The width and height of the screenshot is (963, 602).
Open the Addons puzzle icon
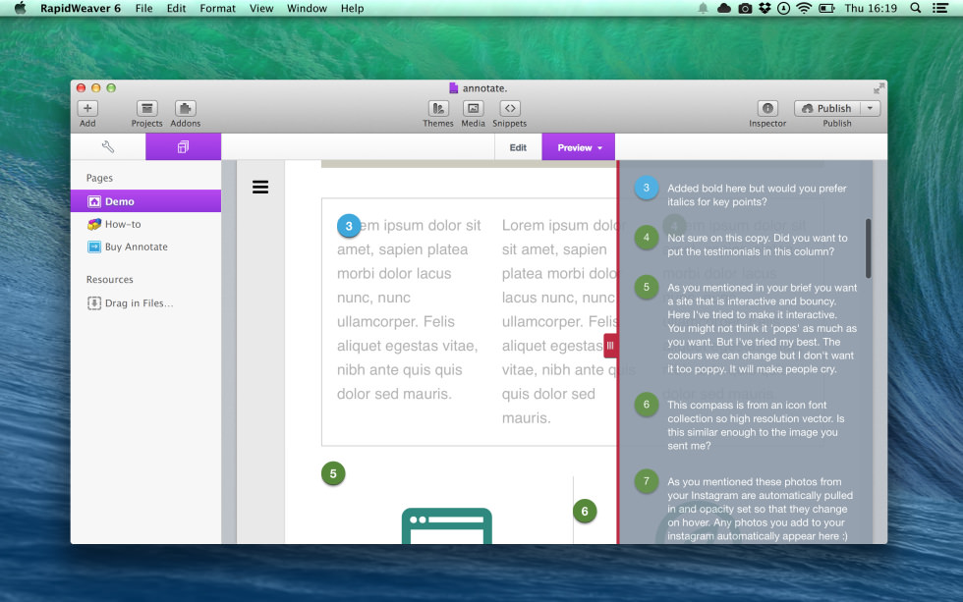click(x=185, y=109)
